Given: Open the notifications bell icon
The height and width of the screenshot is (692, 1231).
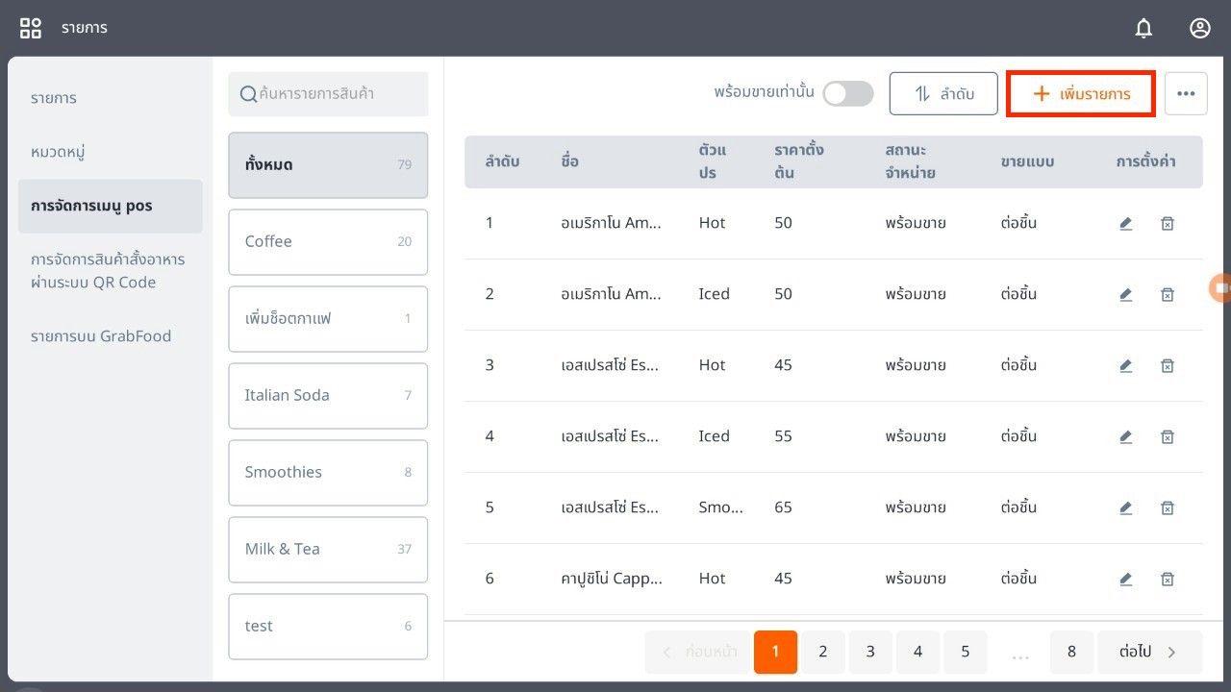Looking at the screenshot, I should pos(1143,28).
